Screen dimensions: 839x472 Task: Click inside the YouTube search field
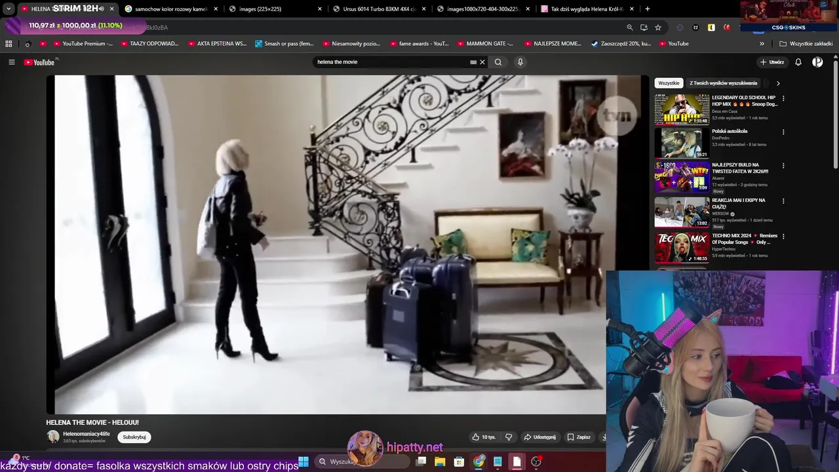coord(392,62)
